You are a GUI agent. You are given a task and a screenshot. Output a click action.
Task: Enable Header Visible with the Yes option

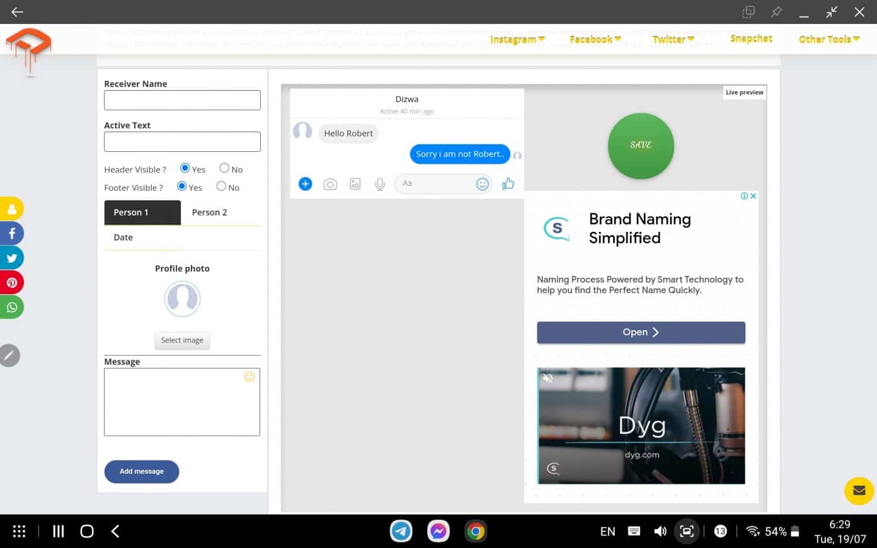pos(186,168)
